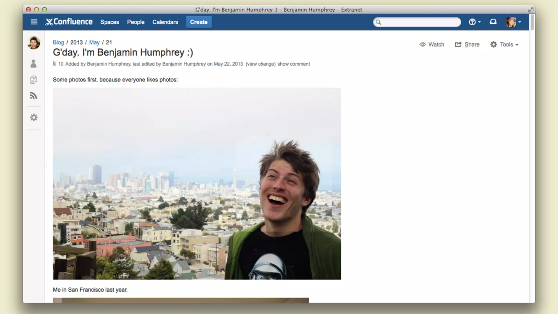Toggle show comment link

(293, 64)
